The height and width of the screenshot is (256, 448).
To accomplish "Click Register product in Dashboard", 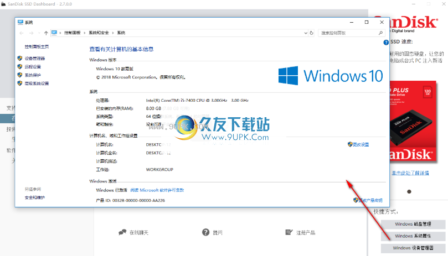I will (306, 233).
